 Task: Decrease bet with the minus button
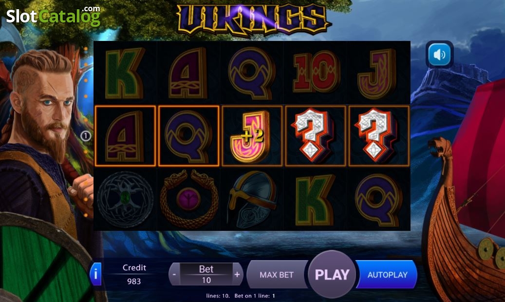pos(174,275)
